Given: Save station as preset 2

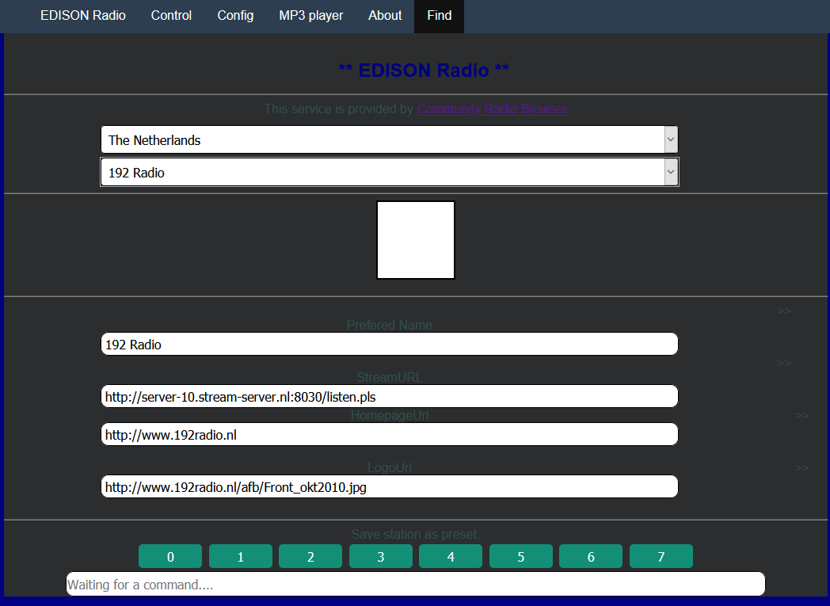Looking at the screenshot, I should [x=310, y=556].
